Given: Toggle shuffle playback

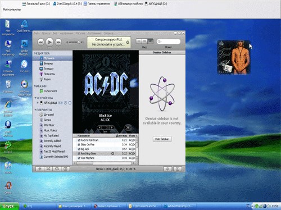Looking at the screenshot, I should [x=48, y=169].
